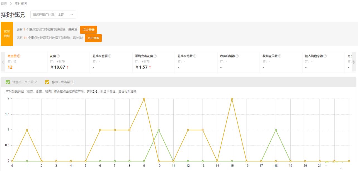Click mobile data point at hour 12
358x171 pixels.
click(188, 130)
